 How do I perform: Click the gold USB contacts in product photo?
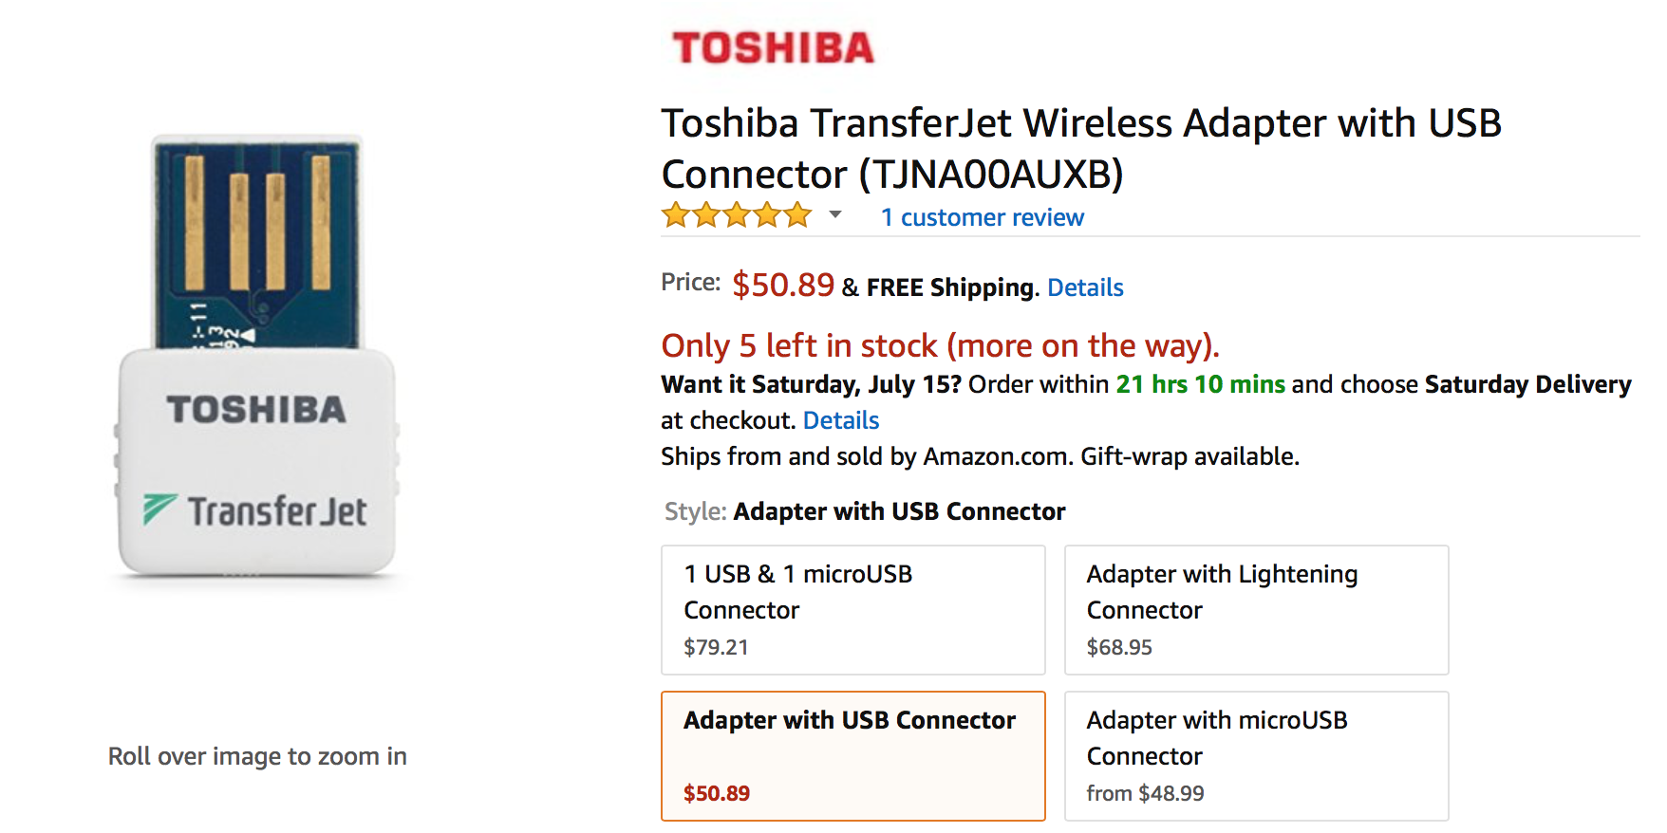tap(256, 224)
